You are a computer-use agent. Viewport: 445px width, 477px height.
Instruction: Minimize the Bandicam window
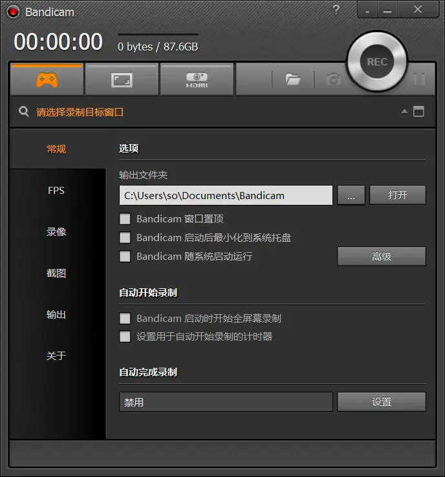tap(387, 10)
